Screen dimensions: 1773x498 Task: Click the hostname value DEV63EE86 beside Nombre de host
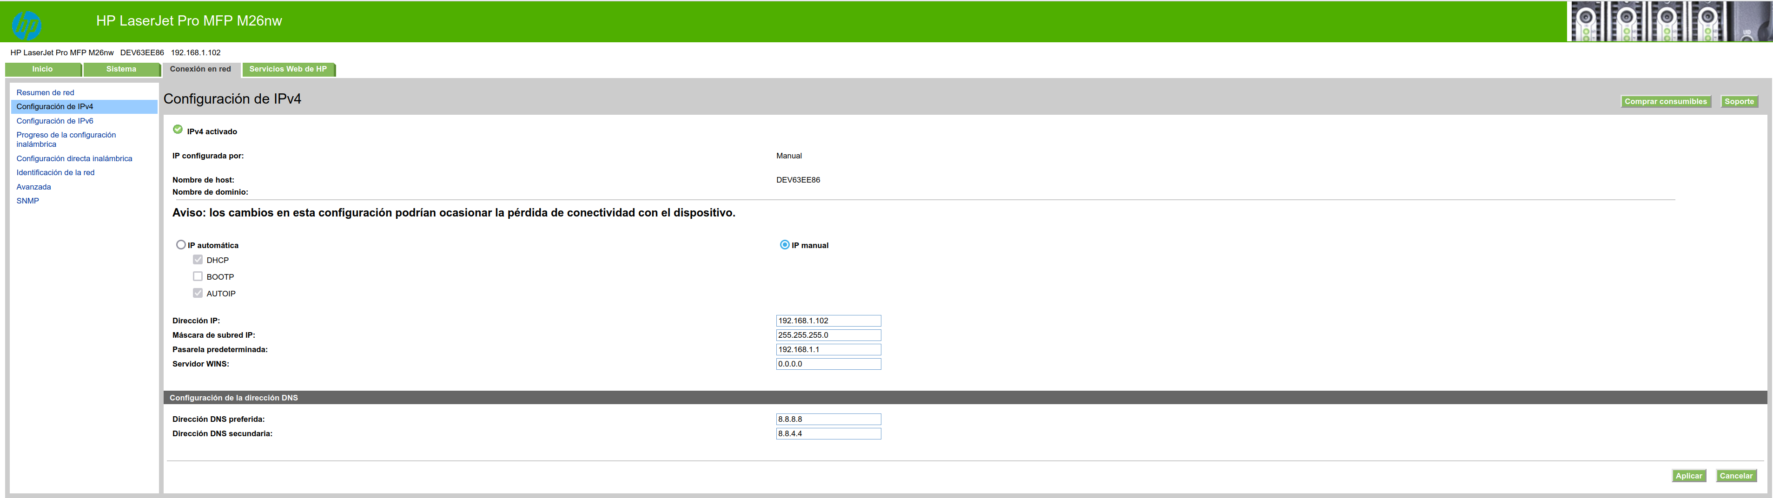[798, 180]
